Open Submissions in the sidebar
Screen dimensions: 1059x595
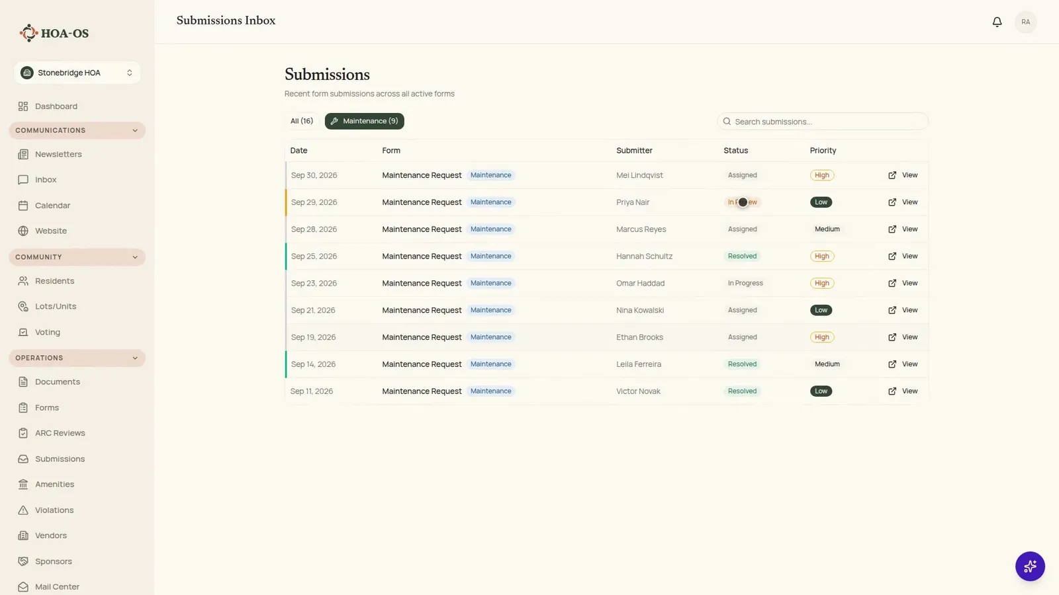77,459
